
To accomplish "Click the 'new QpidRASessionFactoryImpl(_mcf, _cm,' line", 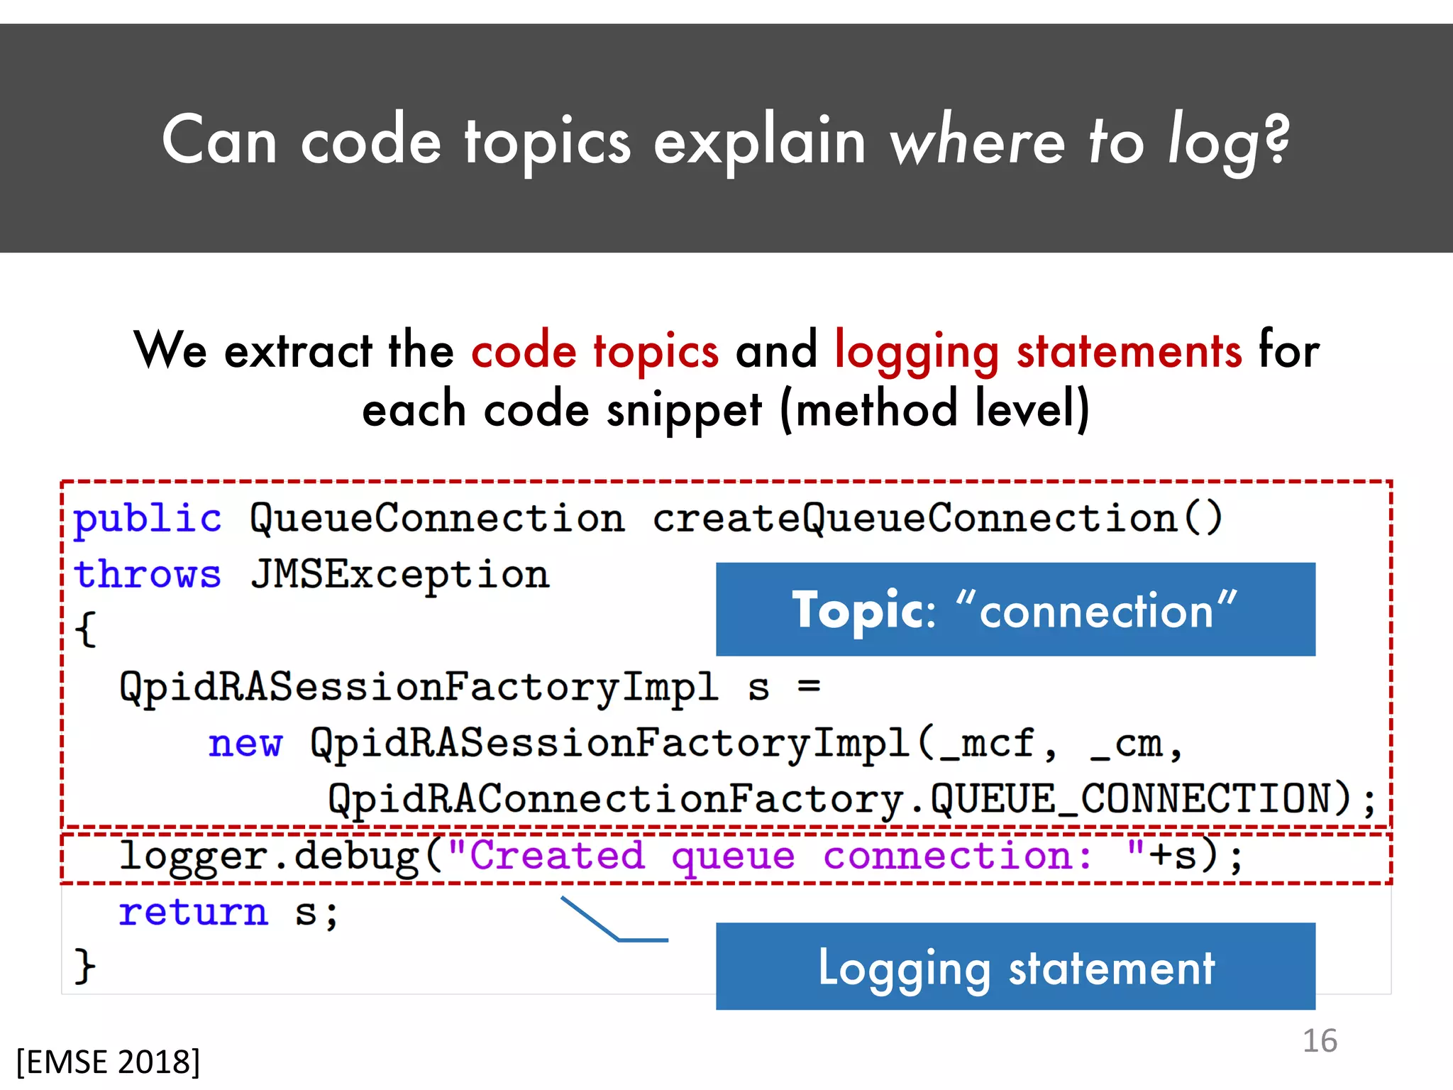I will point(695,744).
